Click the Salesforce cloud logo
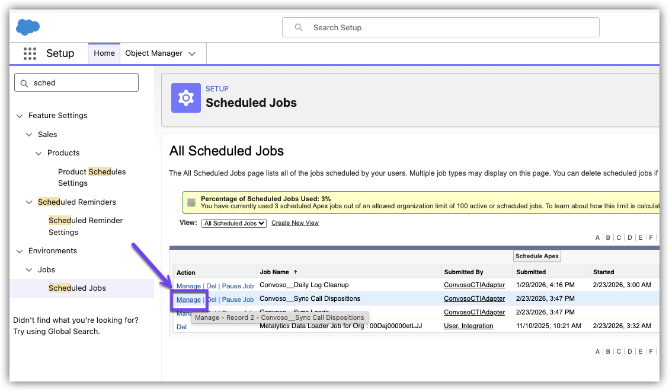Viewport: 669px width, 391px height. [x=28, y=27]
